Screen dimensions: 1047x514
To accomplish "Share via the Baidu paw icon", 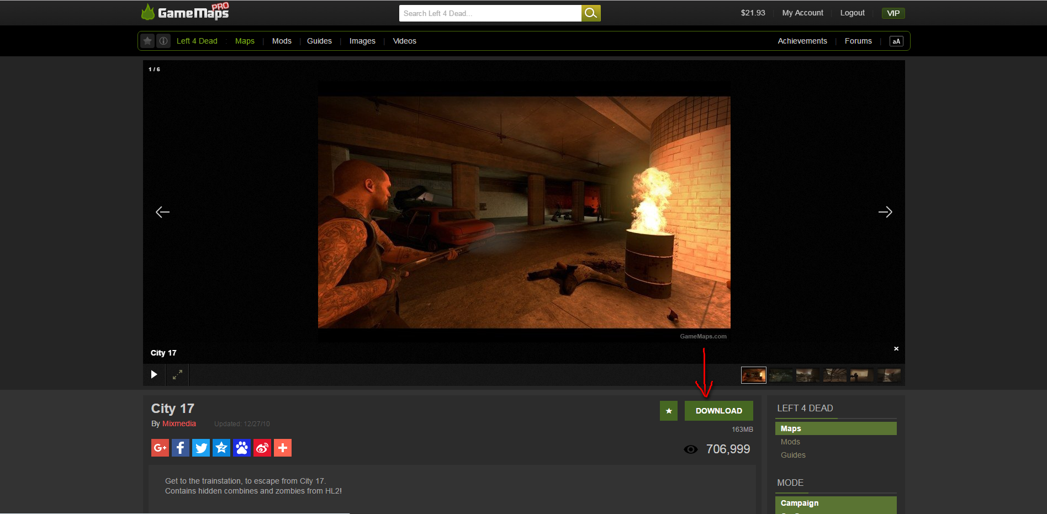I will [242, 448].
